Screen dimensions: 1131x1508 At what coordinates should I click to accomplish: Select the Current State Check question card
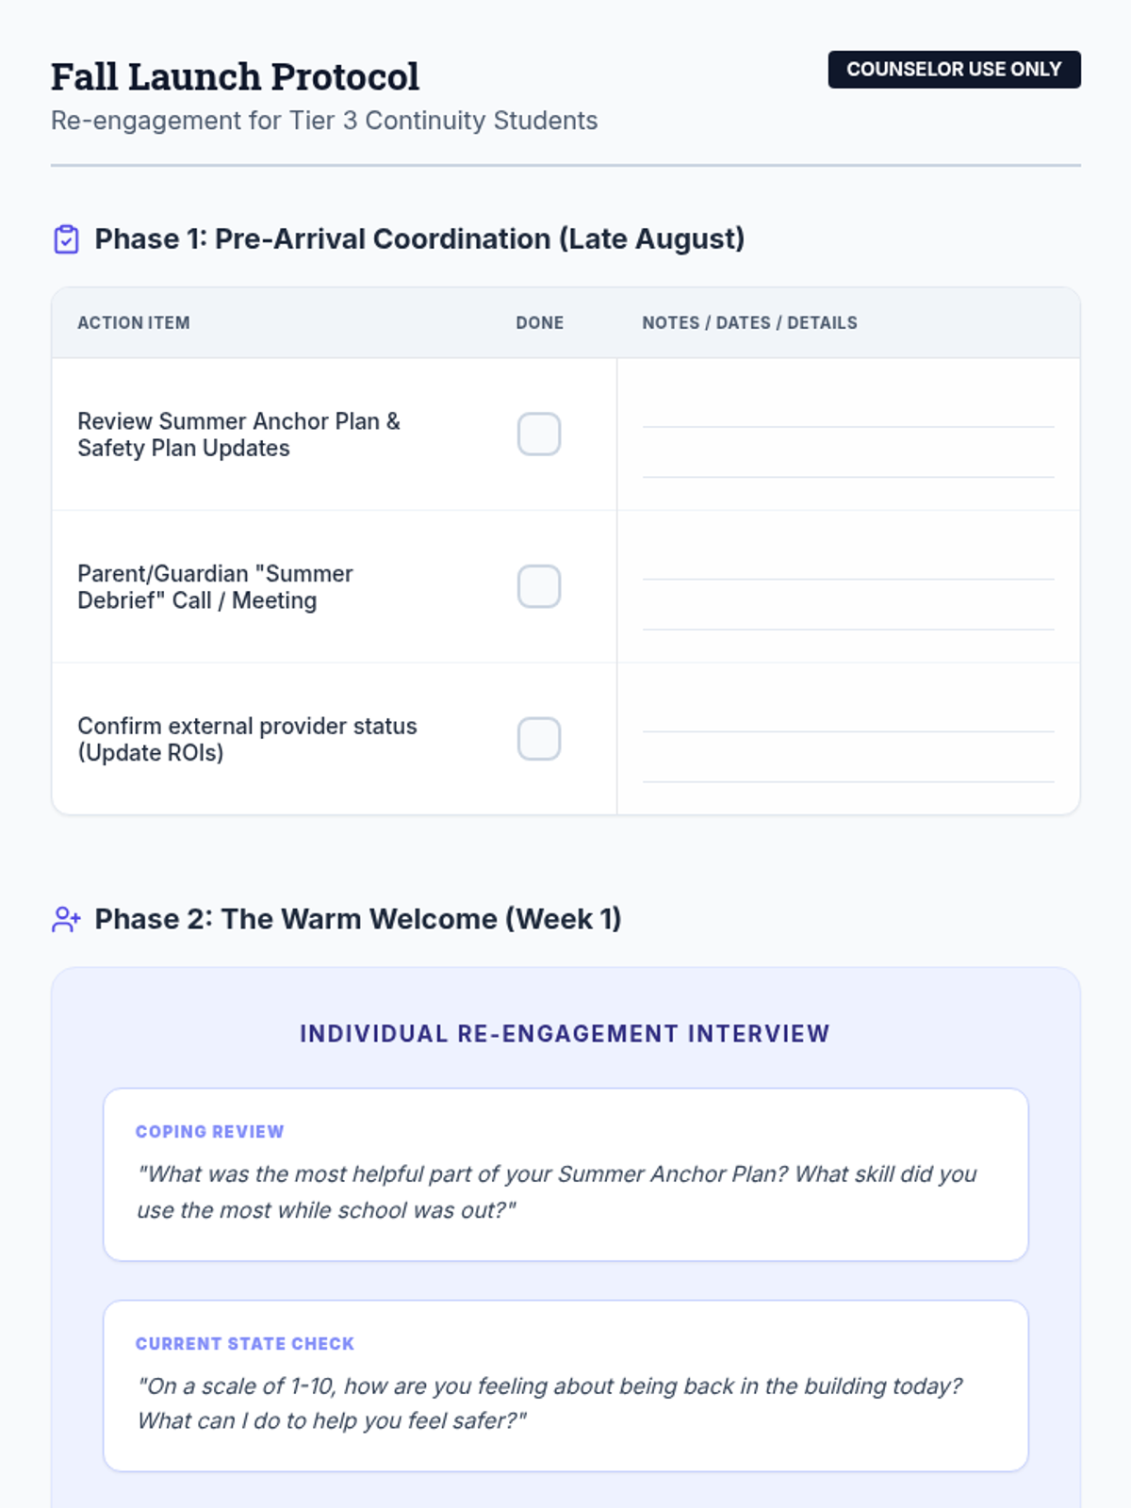tap(565, 1386)
